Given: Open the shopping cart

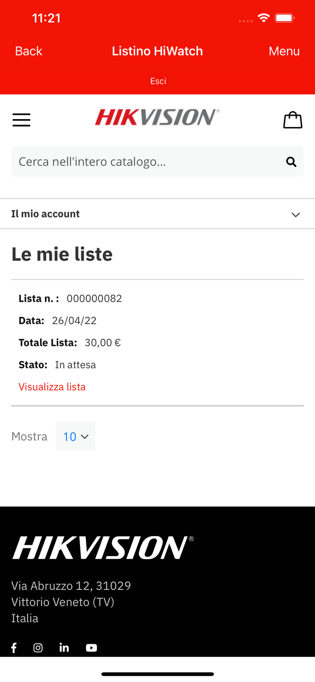Looking at the screenshot, I should [293, 119].
